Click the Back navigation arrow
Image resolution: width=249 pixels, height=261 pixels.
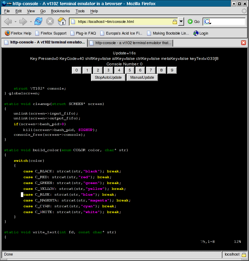point(8,22)
